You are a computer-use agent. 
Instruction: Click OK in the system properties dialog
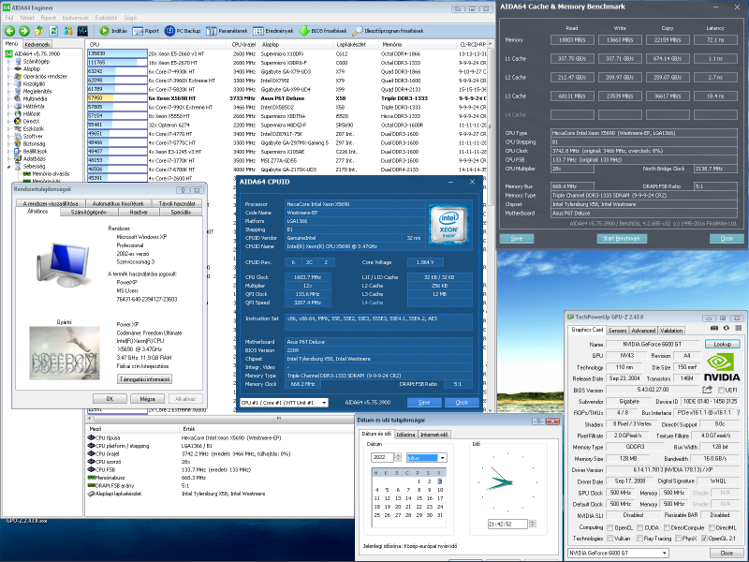(110, 399)
